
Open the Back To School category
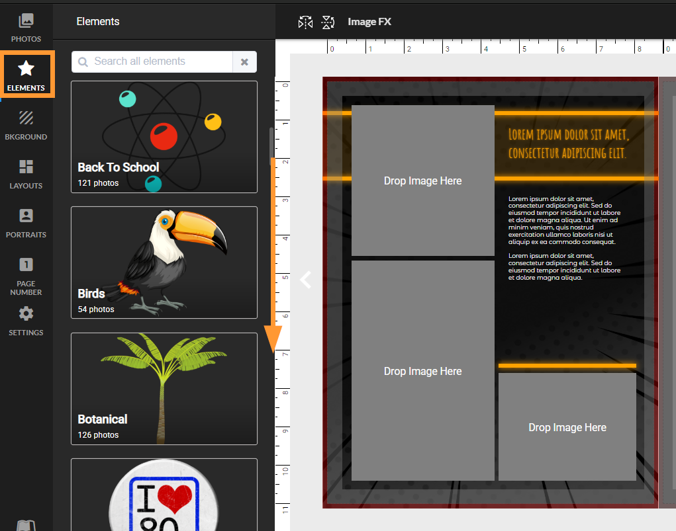164,136
